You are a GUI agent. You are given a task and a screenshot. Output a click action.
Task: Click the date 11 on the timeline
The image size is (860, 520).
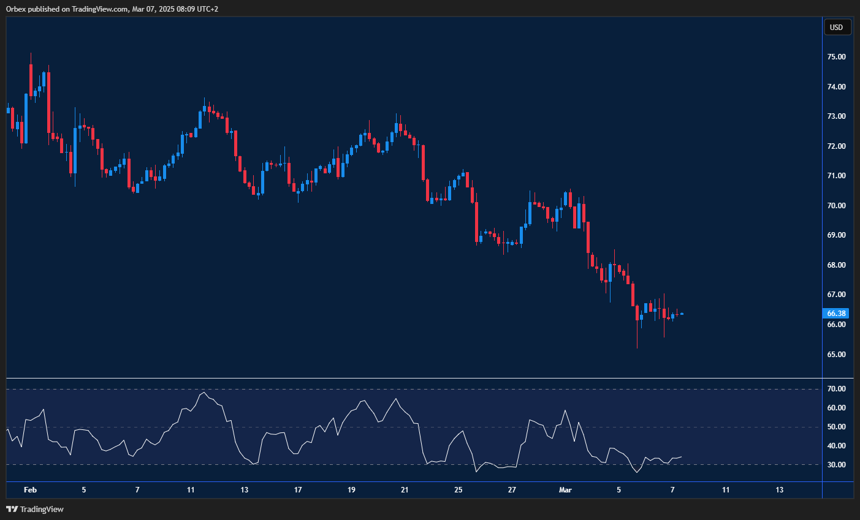(x=191, y=490)
